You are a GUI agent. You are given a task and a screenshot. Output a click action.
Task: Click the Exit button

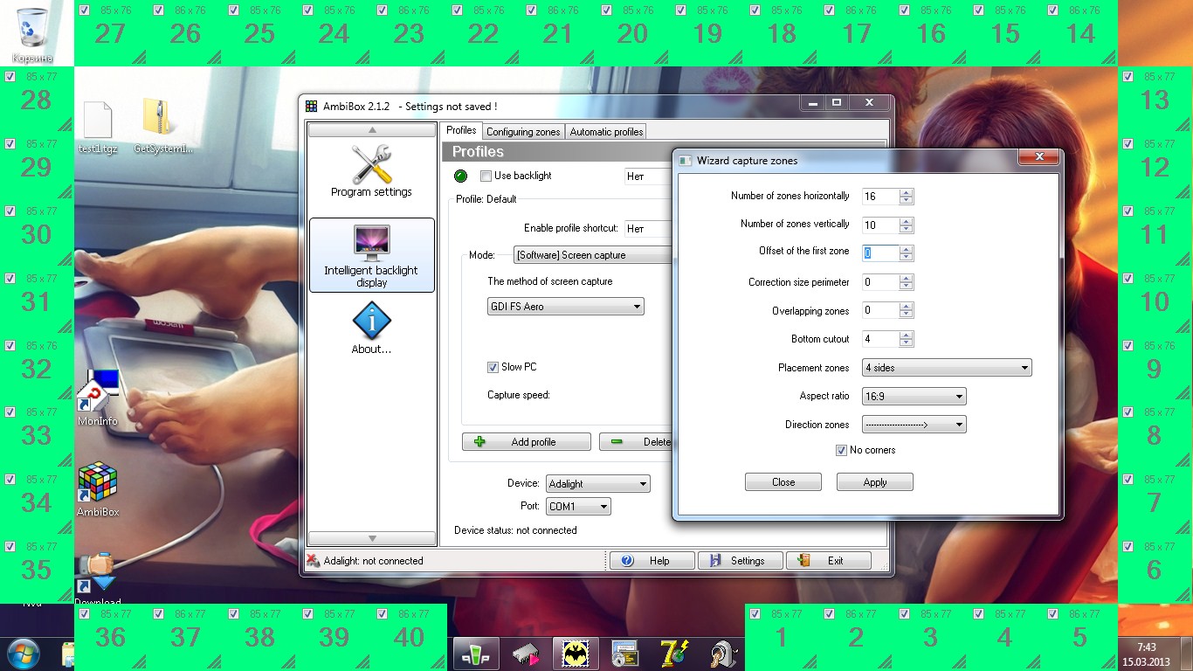829,561
